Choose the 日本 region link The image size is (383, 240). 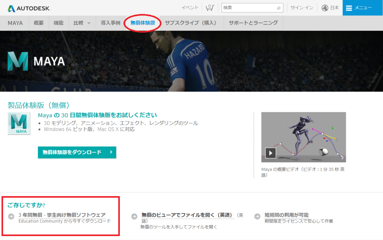[334, 8]
